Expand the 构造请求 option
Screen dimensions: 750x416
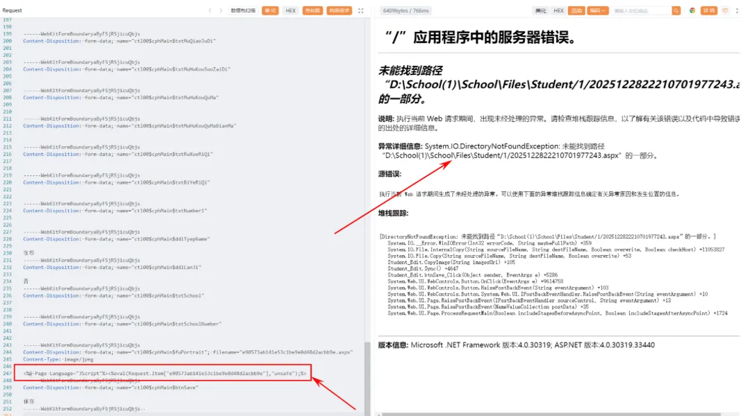tap(338, 10)
